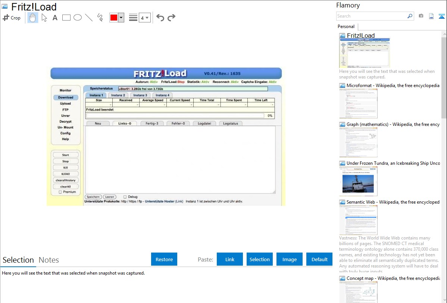Click the icon beside Fritz!Load in the Personal list
Image resolution: width=447 pixels, height=303 pixels.
(342, 36)
